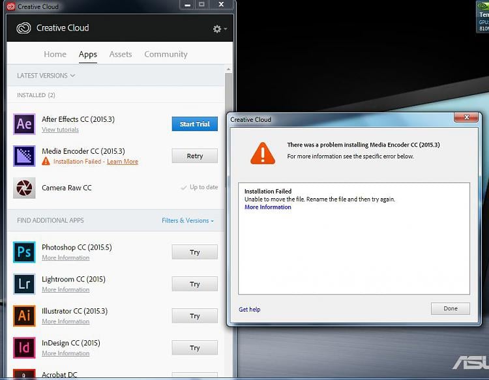Select the Apps tab
The height and width of the screenshot is (380, 489).
88,54
